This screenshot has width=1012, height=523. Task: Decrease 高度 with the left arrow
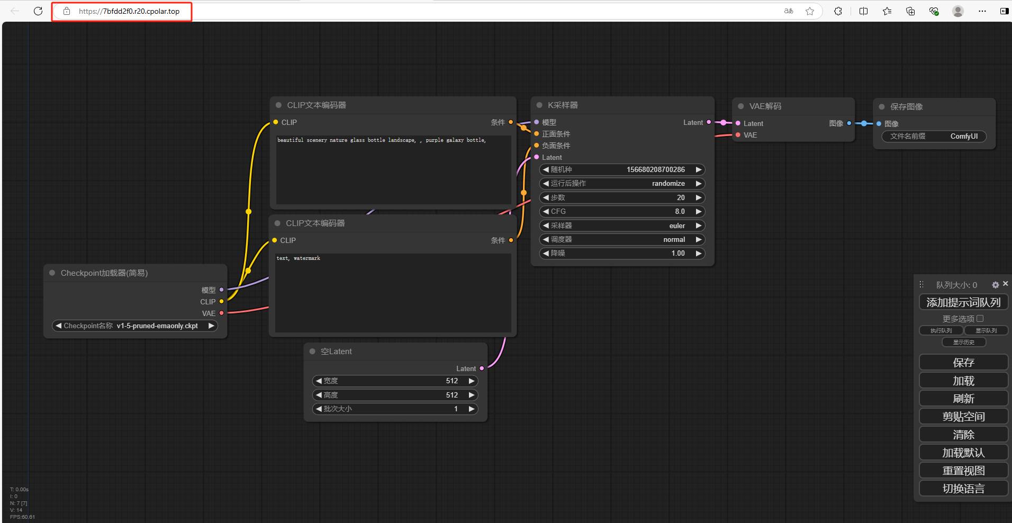pyautogui.click(x=319, y=395)
